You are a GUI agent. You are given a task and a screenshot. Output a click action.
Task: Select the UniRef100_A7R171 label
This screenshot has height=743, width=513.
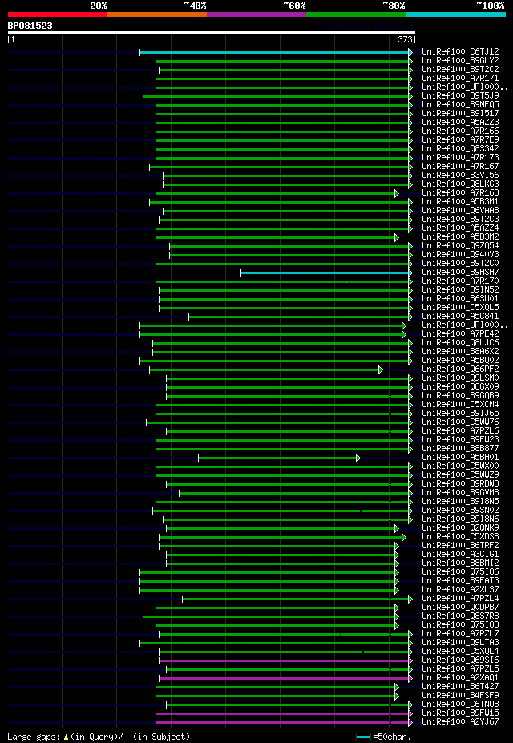click(460, 79)
